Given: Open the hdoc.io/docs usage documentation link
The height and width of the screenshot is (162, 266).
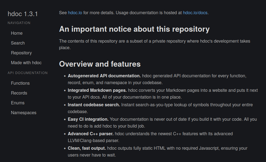Looking at the screenshot, I should 195,13.
